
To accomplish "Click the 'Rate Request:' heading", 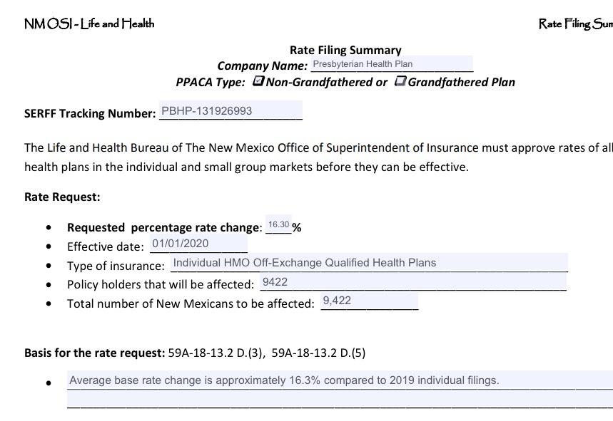I will click(x=62, y=197).
